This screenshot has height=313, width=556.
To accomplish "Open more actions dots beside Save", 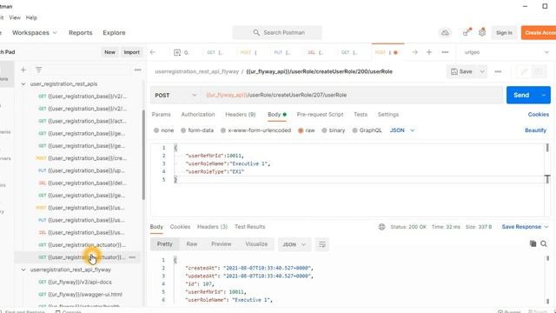I will coord(498,71).
